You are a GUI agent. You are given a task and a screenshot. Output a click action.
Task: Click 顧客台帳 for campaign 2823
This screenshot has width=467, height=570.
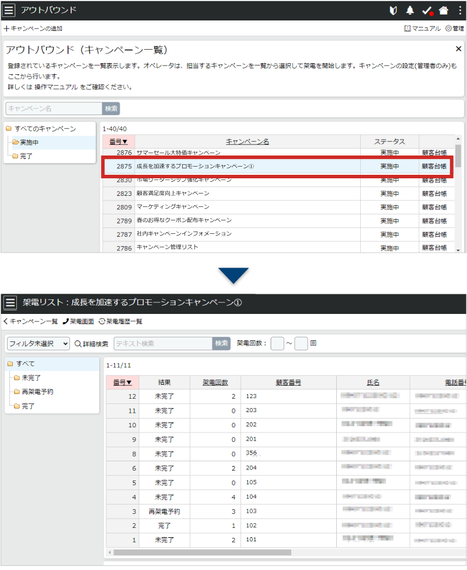pyautogui.click(x=434, y=194)
